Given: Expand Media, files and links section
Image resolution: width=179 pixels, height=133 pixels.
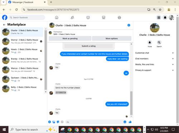Looking at the screenshot, I should [x=155, y=65].
